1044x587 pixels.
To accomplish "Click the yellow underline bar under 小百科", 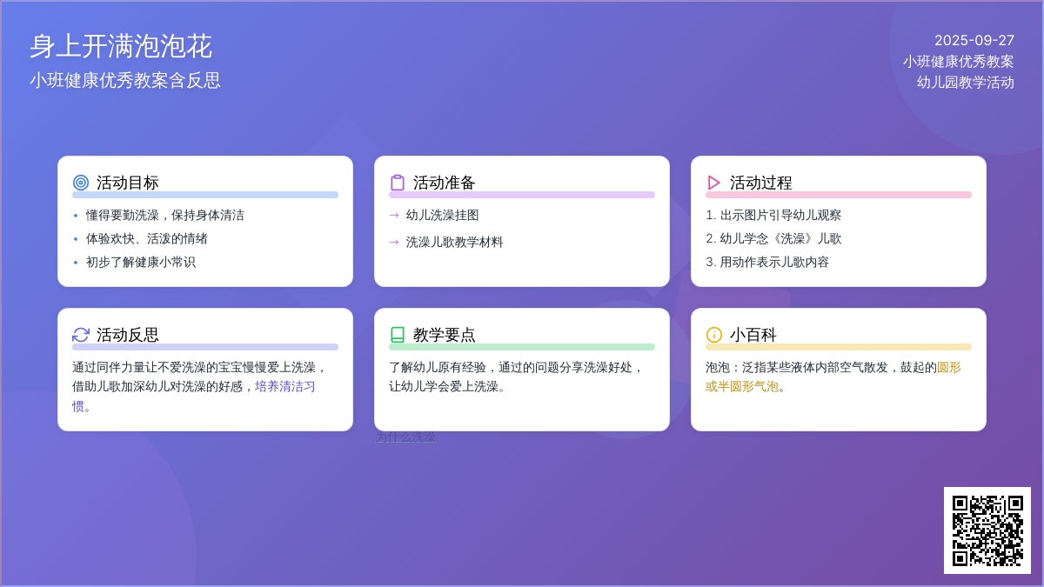I will click(x=838, y=347).
